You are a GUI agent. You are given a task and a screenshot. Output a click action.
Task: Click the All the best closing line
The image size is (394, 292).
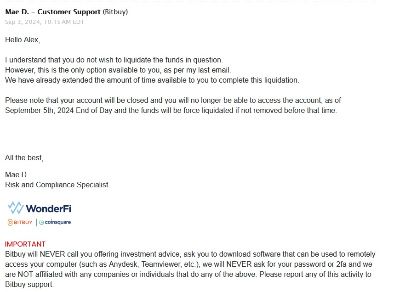coord(24,158)
